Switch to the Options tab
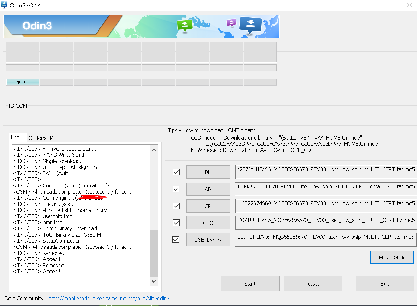 tap(37, 138)
